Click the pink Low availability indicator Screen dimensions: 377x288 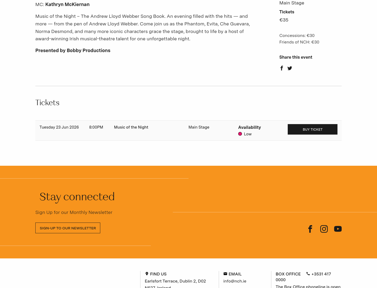click(240, 134)
